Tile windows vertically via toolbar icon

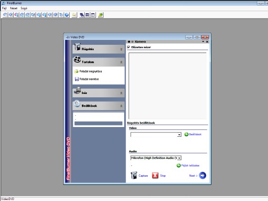click(93, 15)
